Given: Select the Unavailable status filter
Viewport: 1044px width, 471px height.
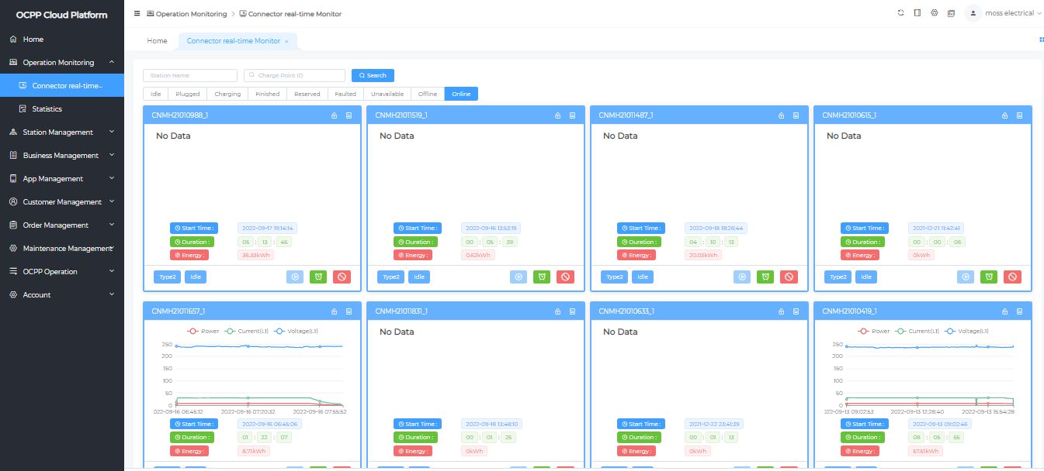Looking at the screenshot, I should pos(387,94).
